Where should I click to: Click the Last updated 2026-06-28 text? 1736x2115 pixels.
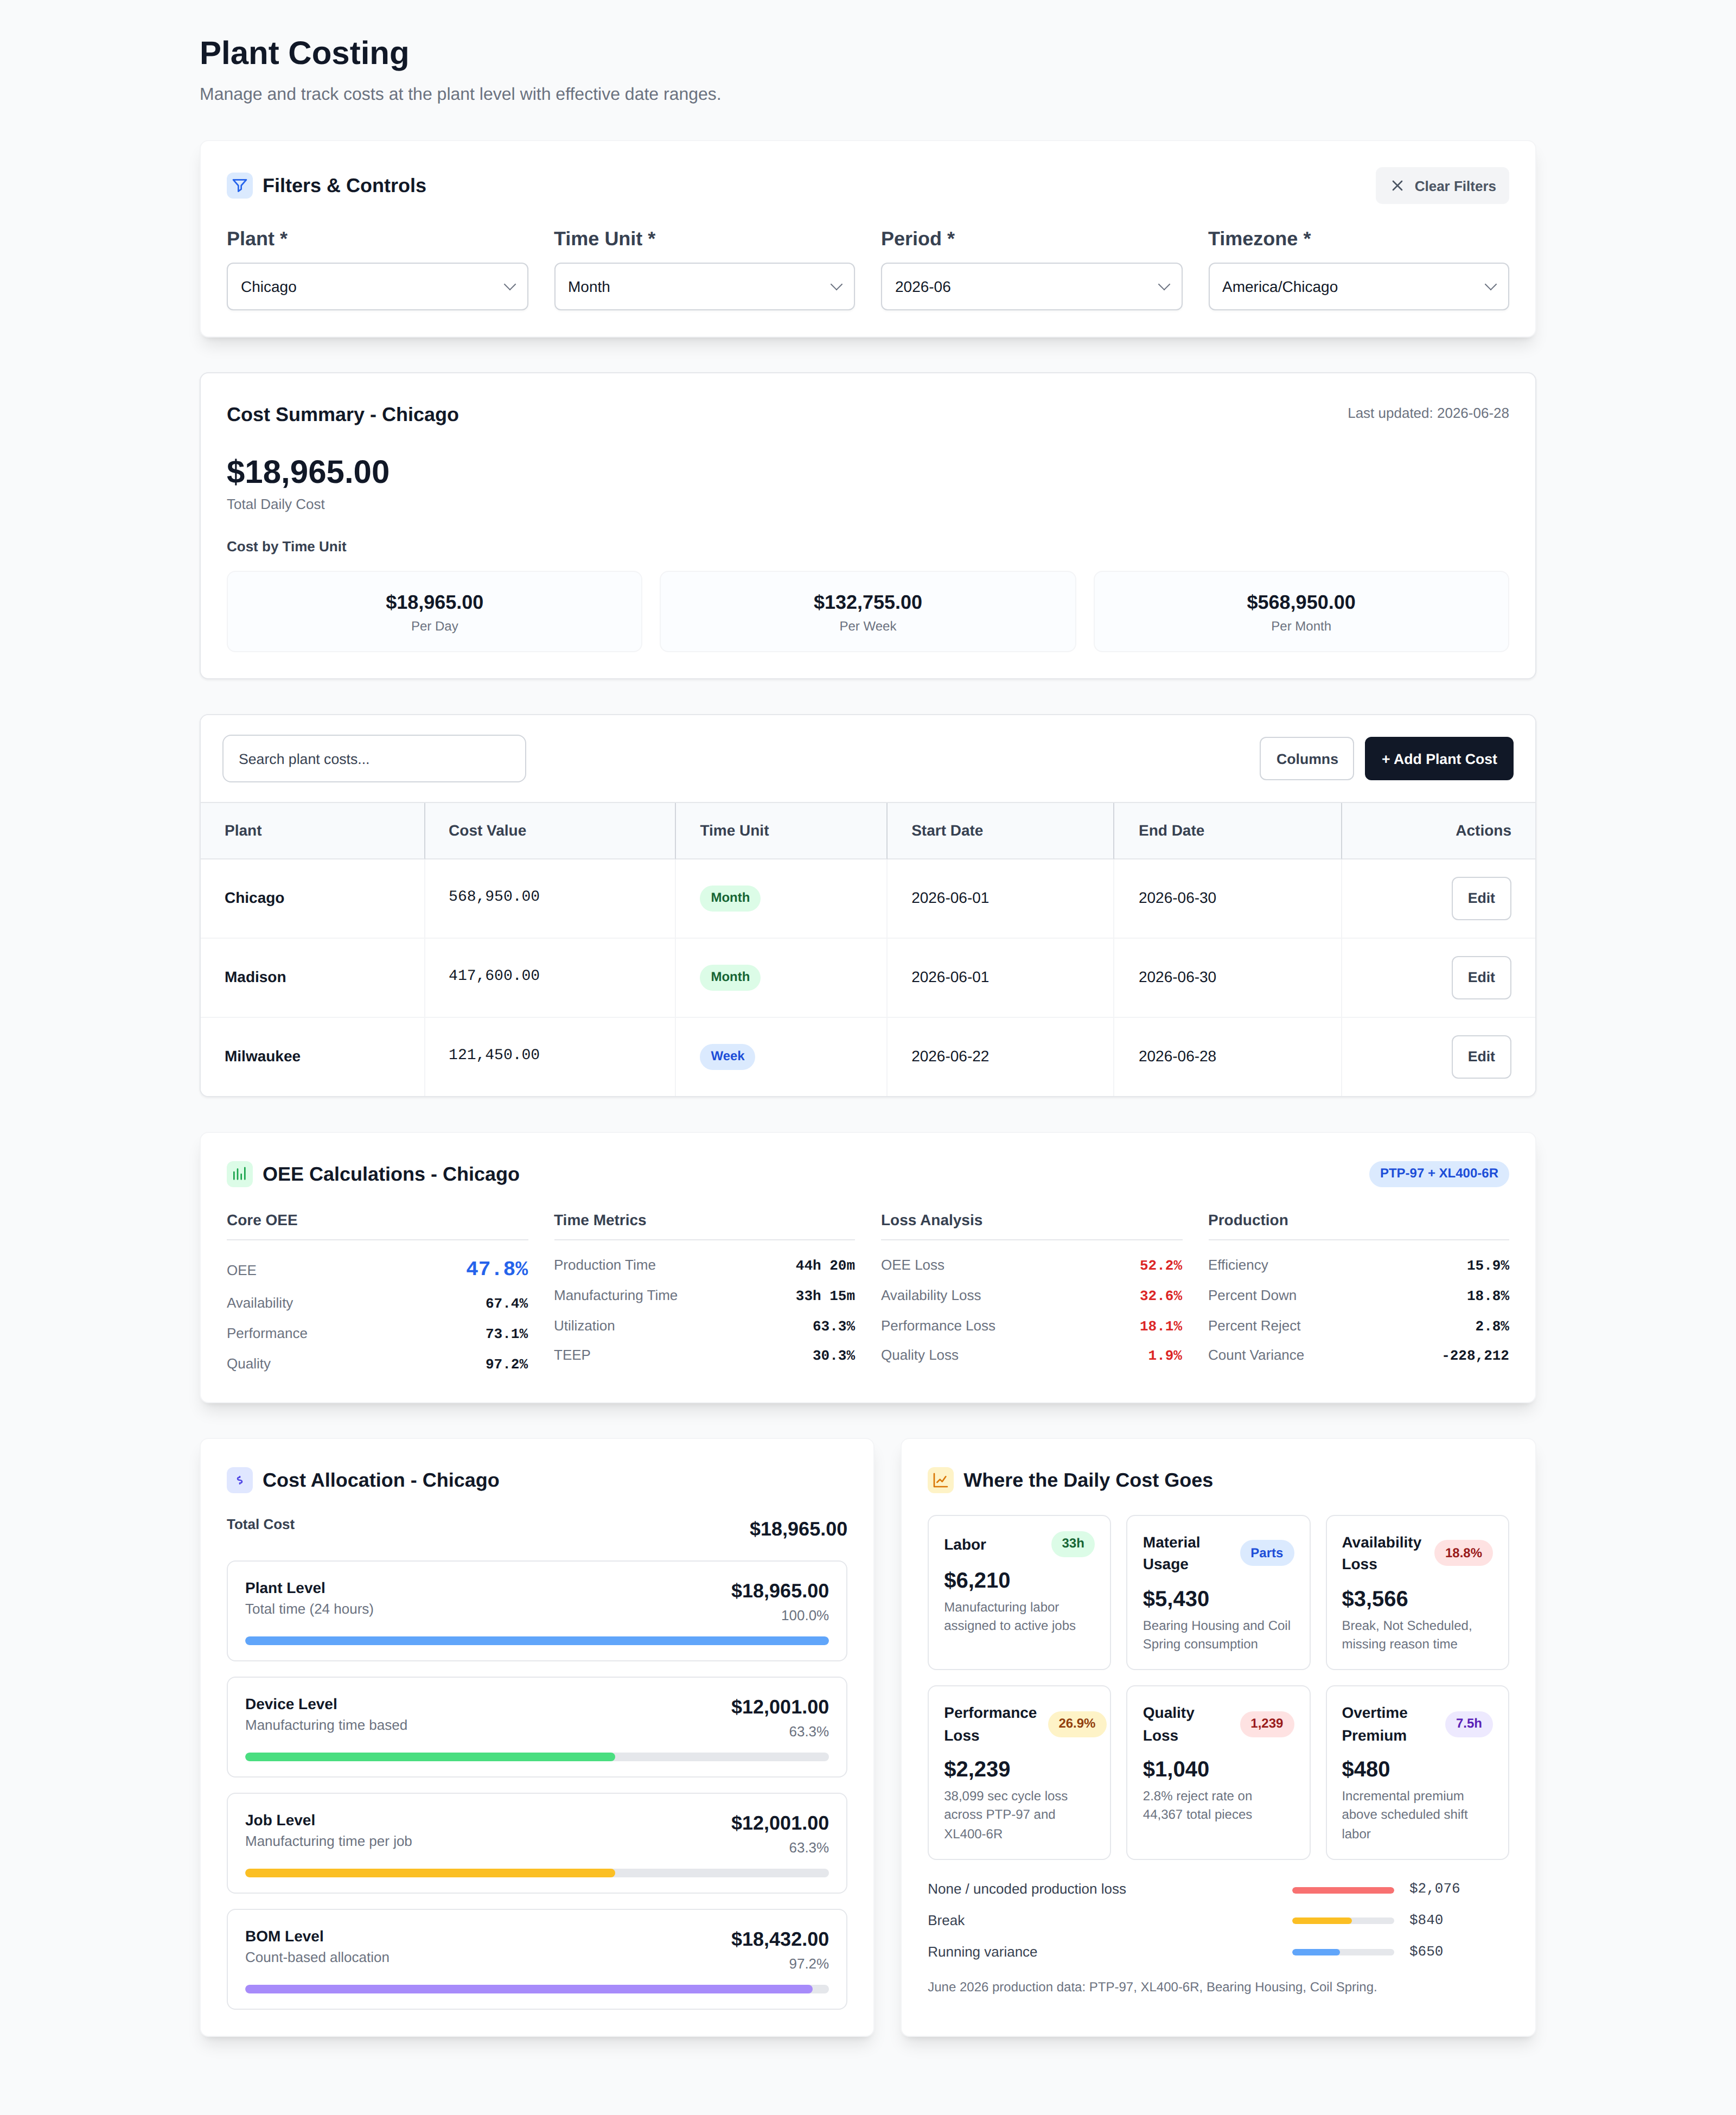(1427, 413)
